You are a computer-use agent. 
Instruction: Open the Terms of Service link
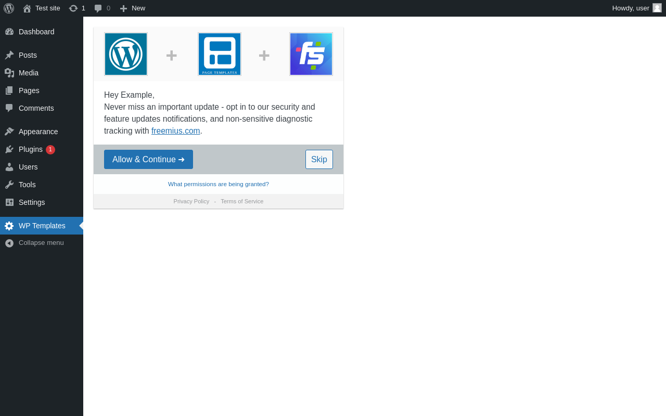[242, 201]
